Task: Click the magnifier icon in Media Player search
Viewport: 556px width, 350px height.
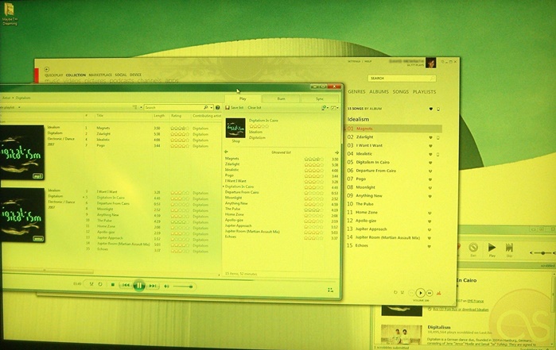Action: tap(206, 107)
